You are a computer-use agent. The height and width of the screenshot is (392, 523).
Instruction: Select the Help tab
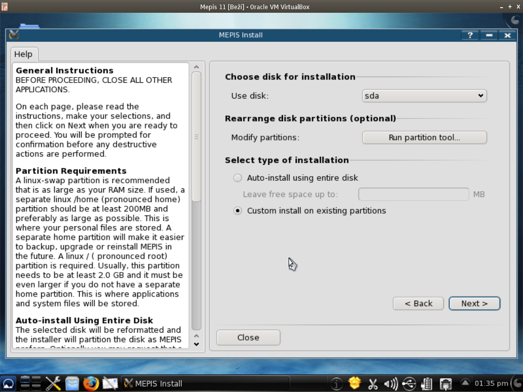tap(23, 54)
